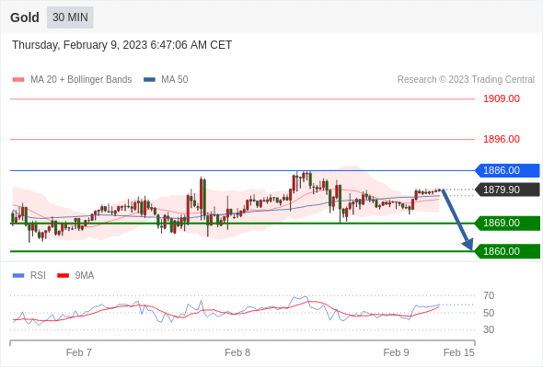Click the 1909.00 resistance price label
This screenshot has height=368, width=543.
(x=502, y=98)
